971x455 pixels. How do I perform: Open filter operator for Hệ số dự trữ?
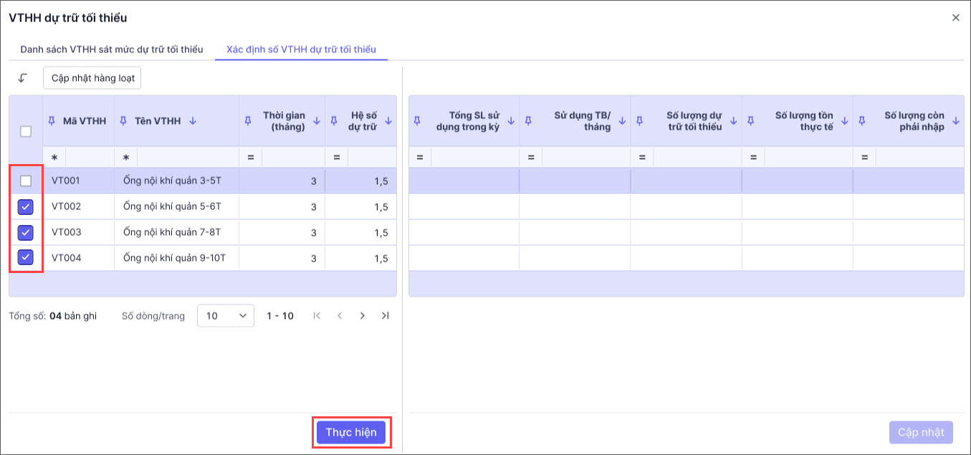point(337,157)
